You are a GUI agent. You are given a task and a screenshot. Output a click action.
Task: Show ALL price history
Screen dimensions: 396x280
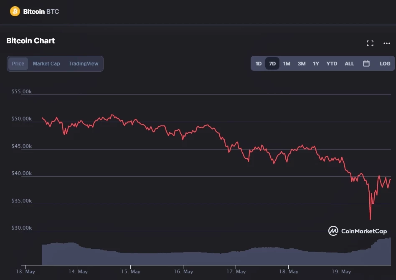click(349, 64)
